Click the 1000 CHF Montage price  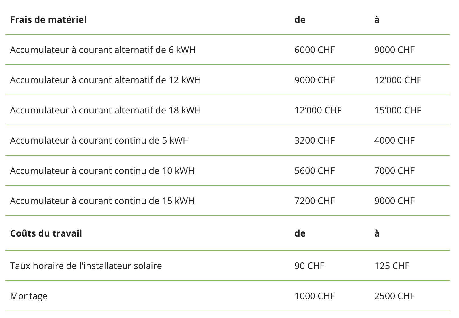pyautogui.click(x=314, y=296)
